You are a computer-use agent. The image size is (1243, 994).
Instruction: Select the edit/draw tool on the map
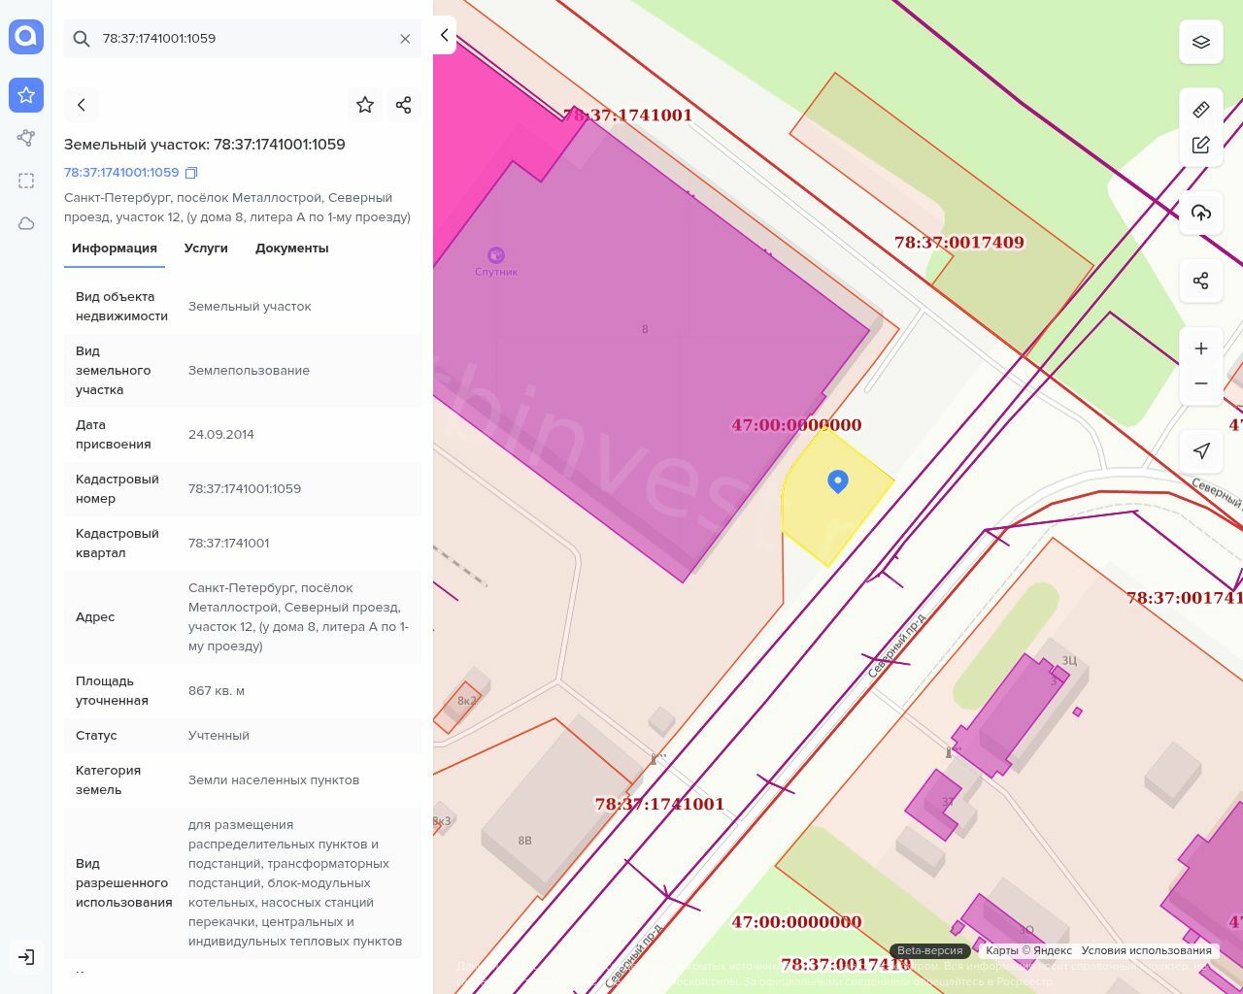coord(1201,146)
